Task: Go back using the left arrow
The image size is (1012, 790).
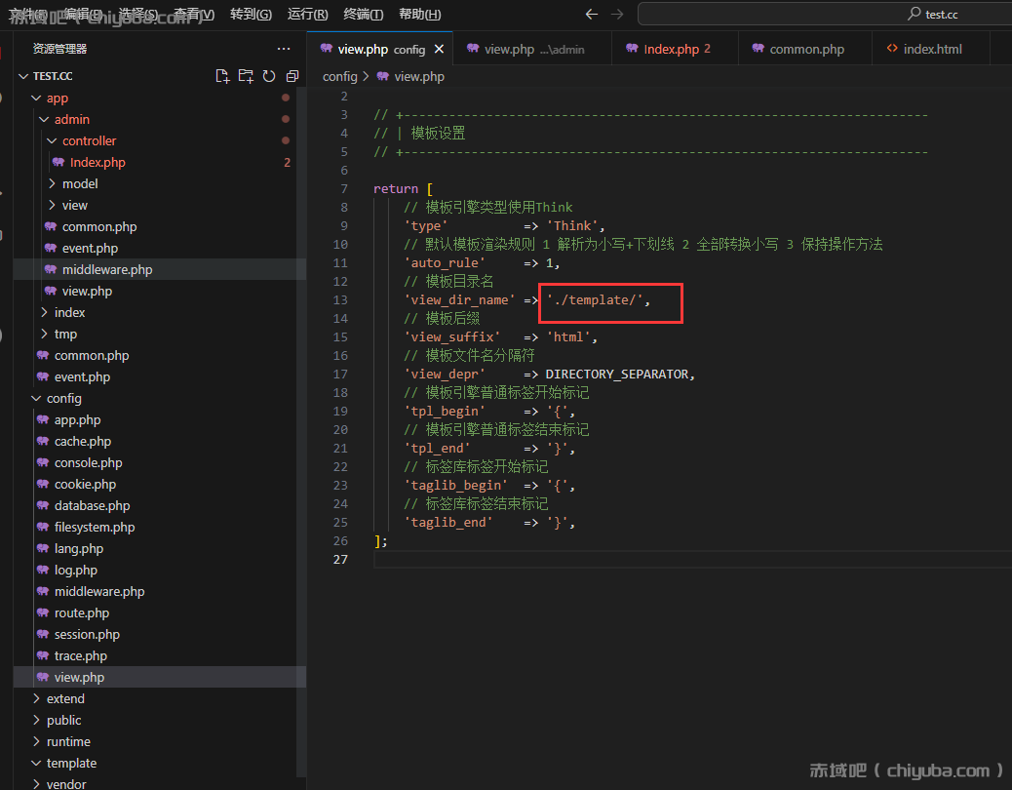Action: click(x=591, y=15)
